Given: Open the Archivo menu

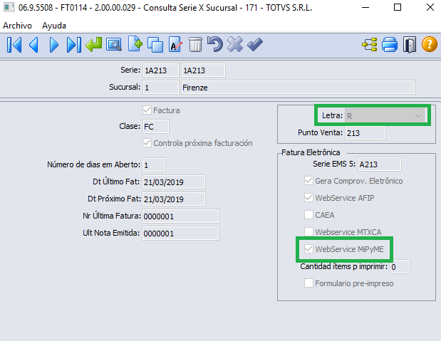Looking at the screenshot, I should (17, 26).
